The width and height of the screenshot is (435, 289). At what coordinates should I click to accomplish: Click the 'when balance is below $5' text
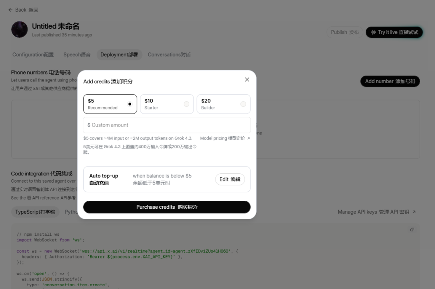pos(162,176)
